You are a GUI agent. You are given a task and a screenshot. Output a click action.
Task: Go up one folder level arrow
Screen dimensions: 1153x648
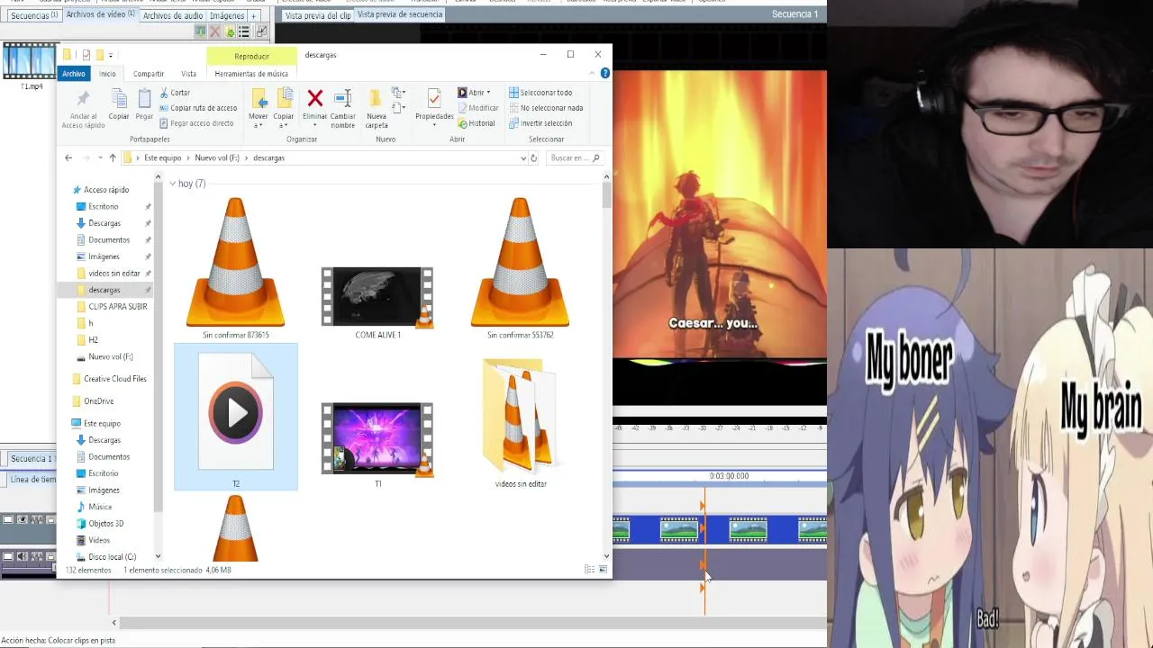click(x=113, y=157)
